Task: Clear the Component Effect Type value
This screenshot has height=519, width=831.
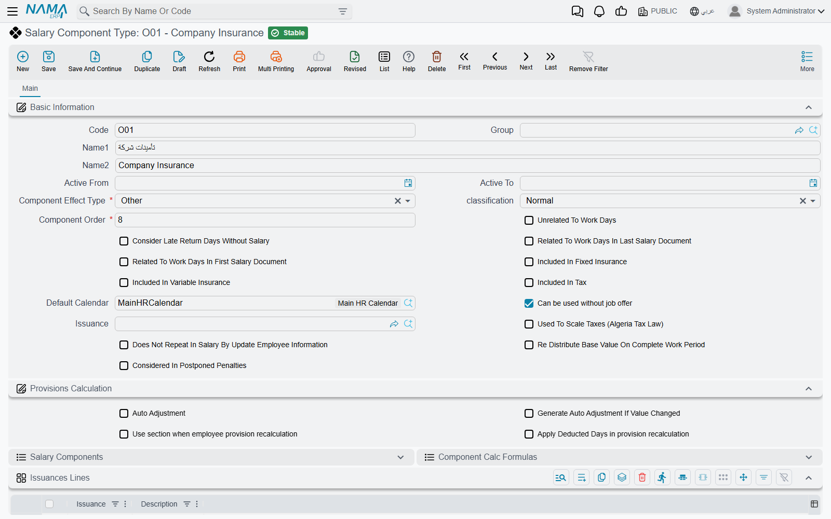Action: click(x=398, y=201)
